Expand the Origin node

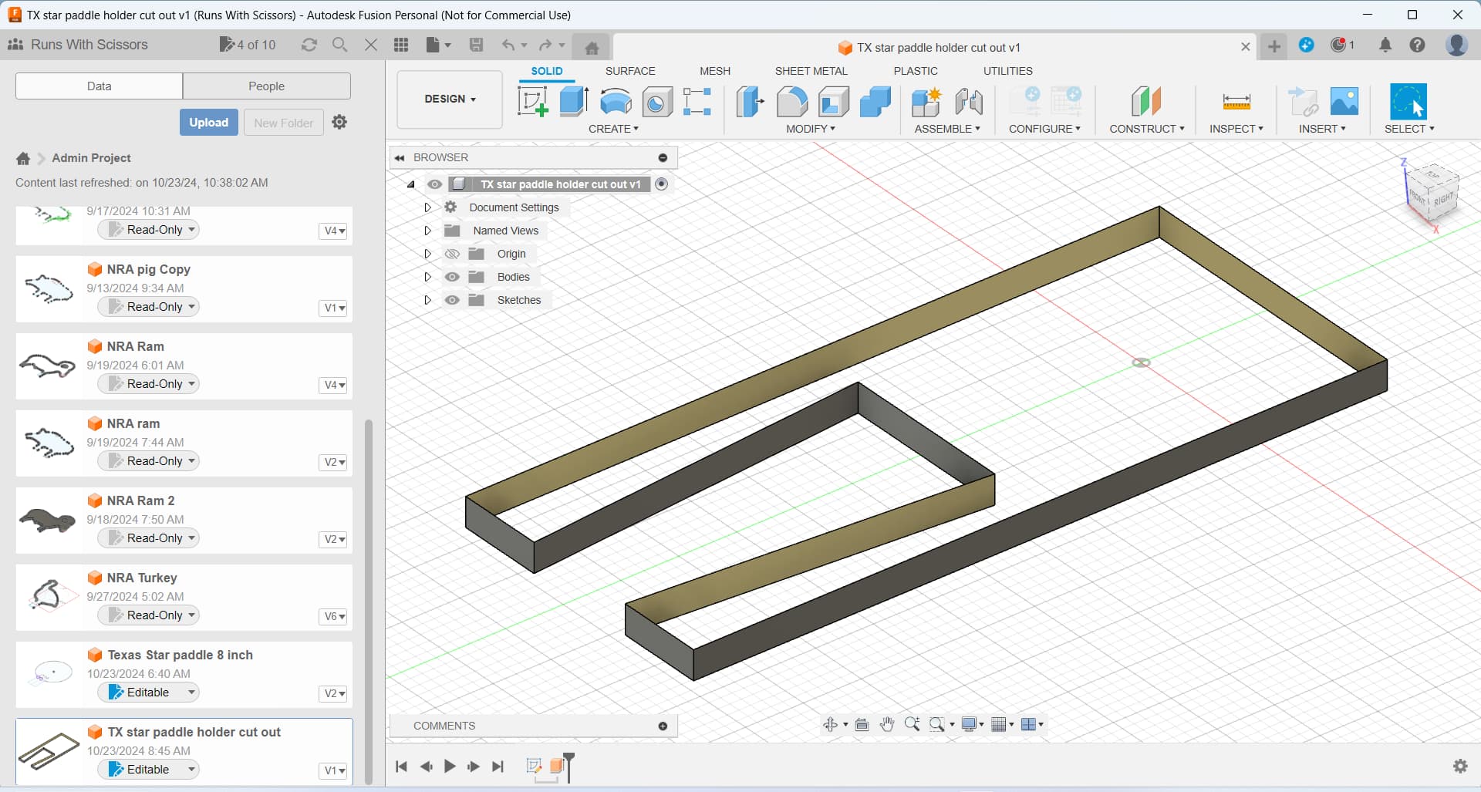tap(427, 254)
